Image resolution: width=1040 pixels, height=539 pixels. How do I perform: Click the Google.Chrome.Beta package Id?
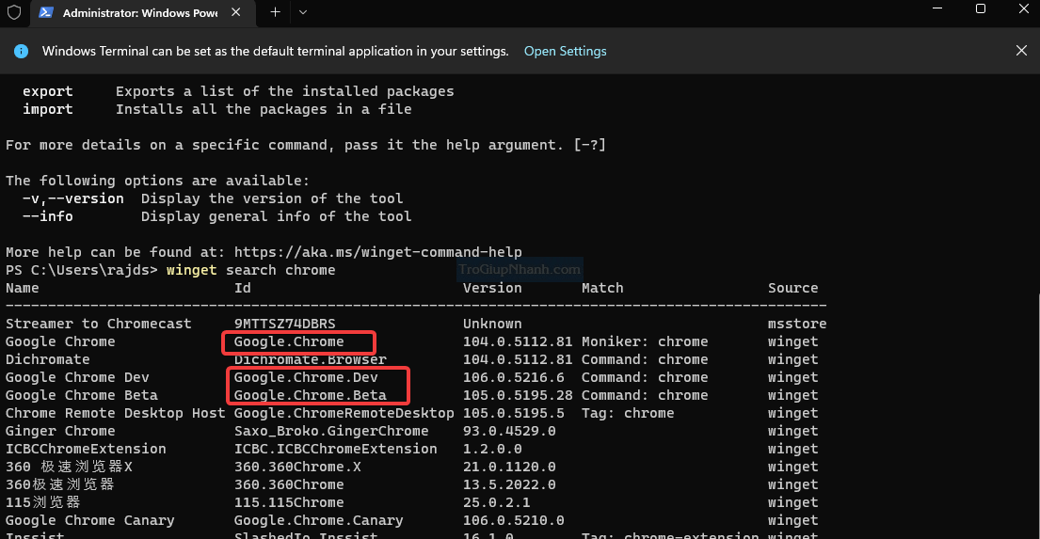[x=310, y=395]
